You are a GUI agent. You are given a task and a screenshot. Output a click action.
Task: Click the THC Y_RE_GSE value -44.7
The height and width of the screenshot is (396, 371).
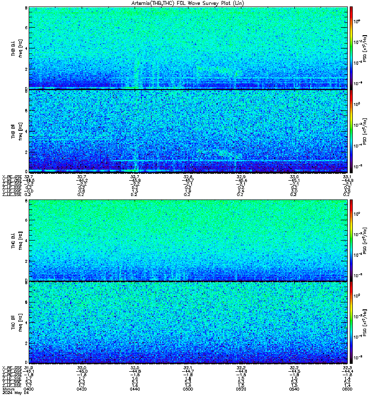pyautogui.click(x=188, y=371)
